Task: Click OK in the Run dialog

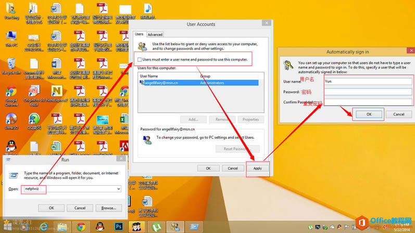Action: (x=52, y=208)
